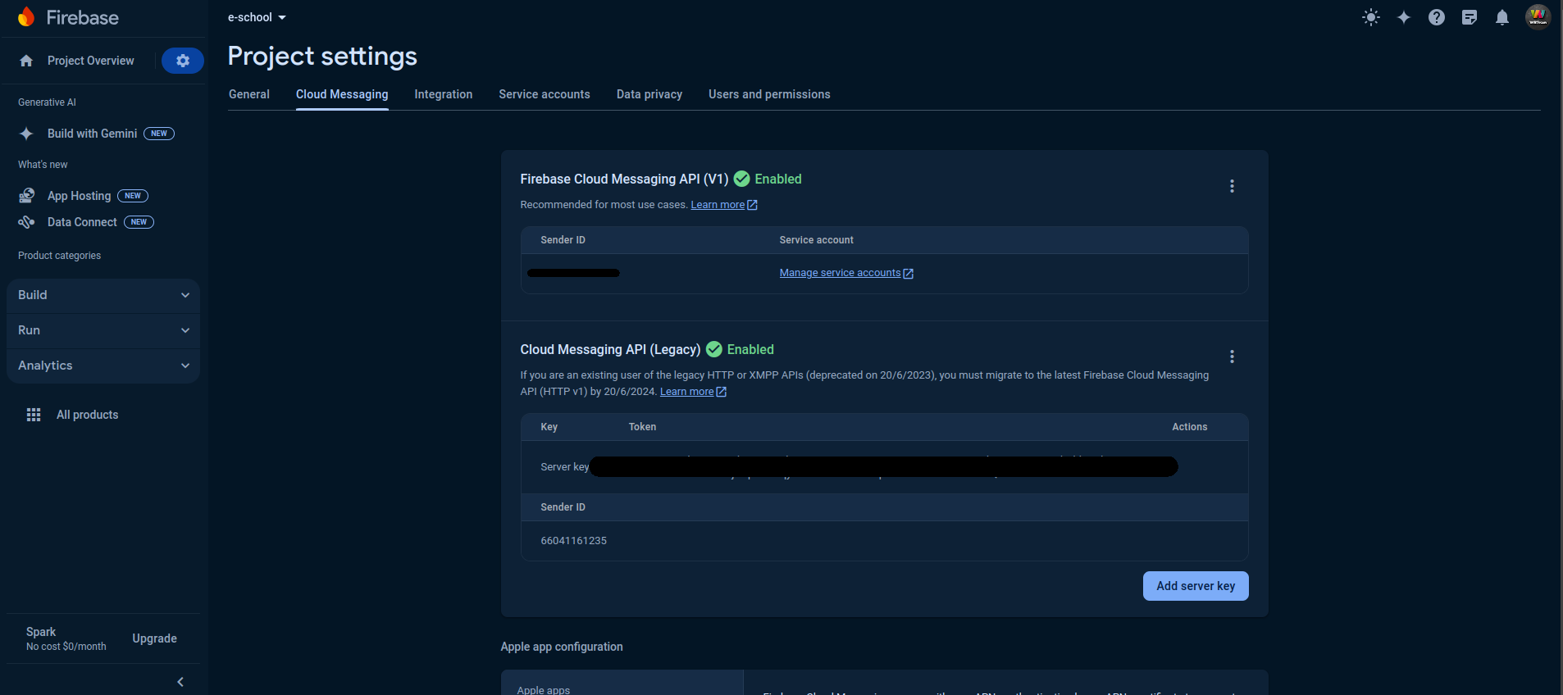
Task: Click the Spark plan label
Action: pos(41,632)
